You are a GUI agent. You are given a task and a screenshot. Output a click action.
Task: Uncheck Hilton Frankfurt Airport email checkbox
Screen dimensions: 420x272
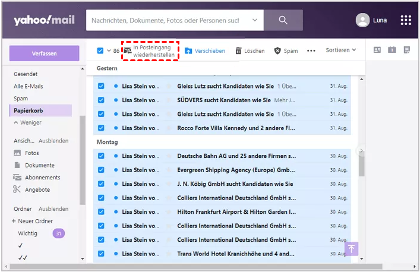pyautogui.click(x=101, y=212)
